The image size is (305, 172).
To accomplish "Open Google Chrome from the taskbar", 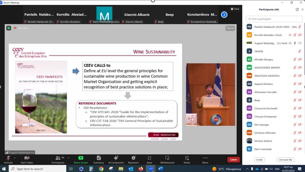I will 101,169.
